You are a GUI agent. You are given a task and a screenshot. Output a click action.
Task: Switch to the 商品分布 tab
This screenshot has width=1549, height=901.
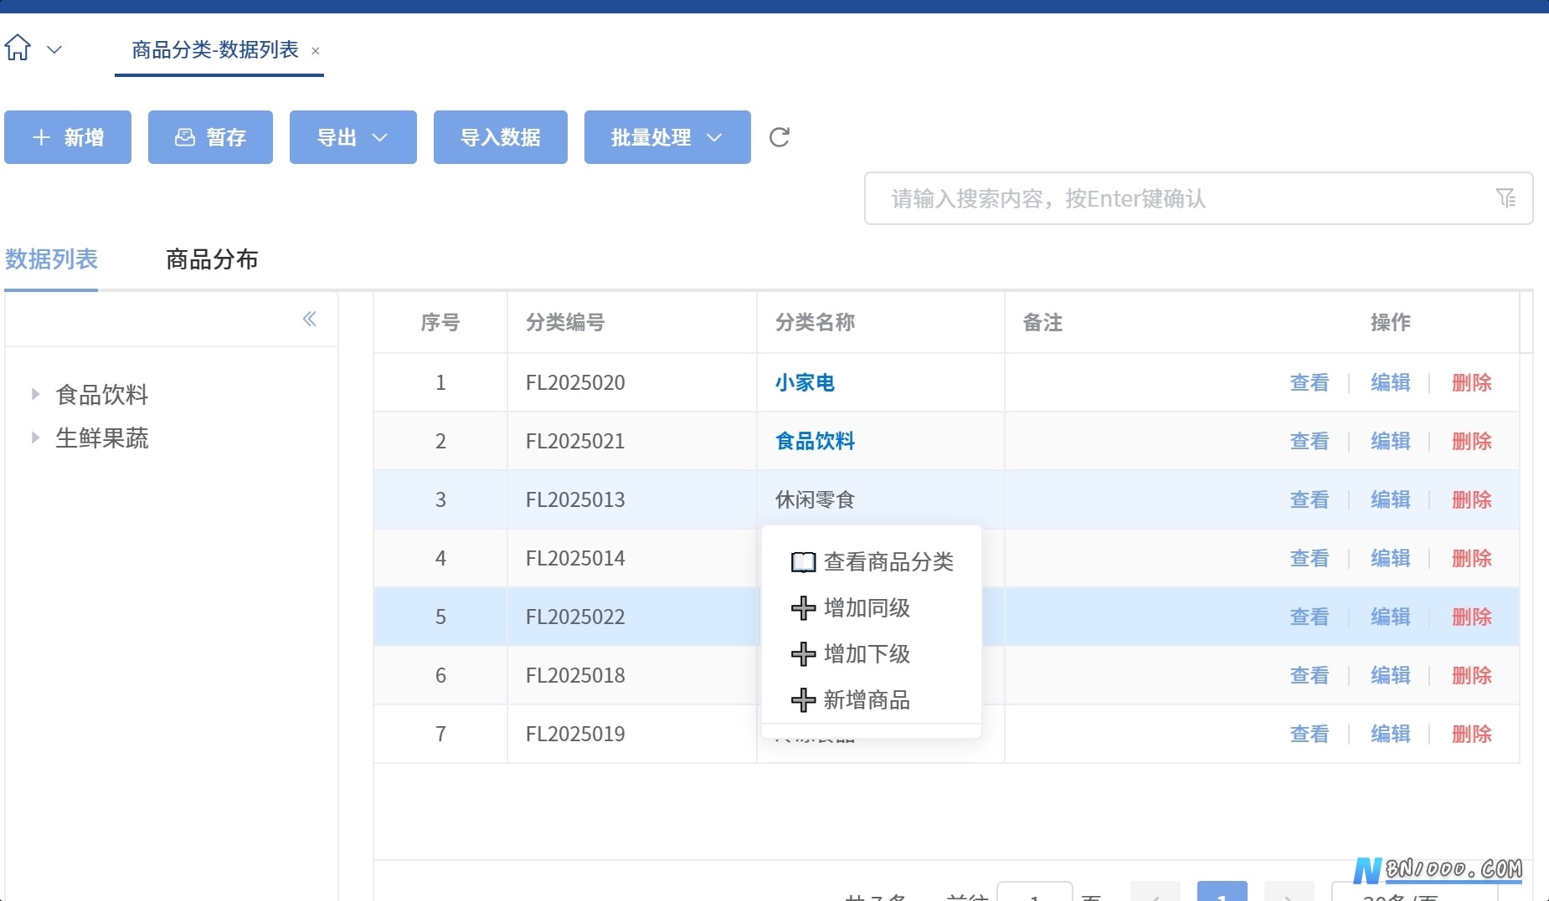click(212, 259)
